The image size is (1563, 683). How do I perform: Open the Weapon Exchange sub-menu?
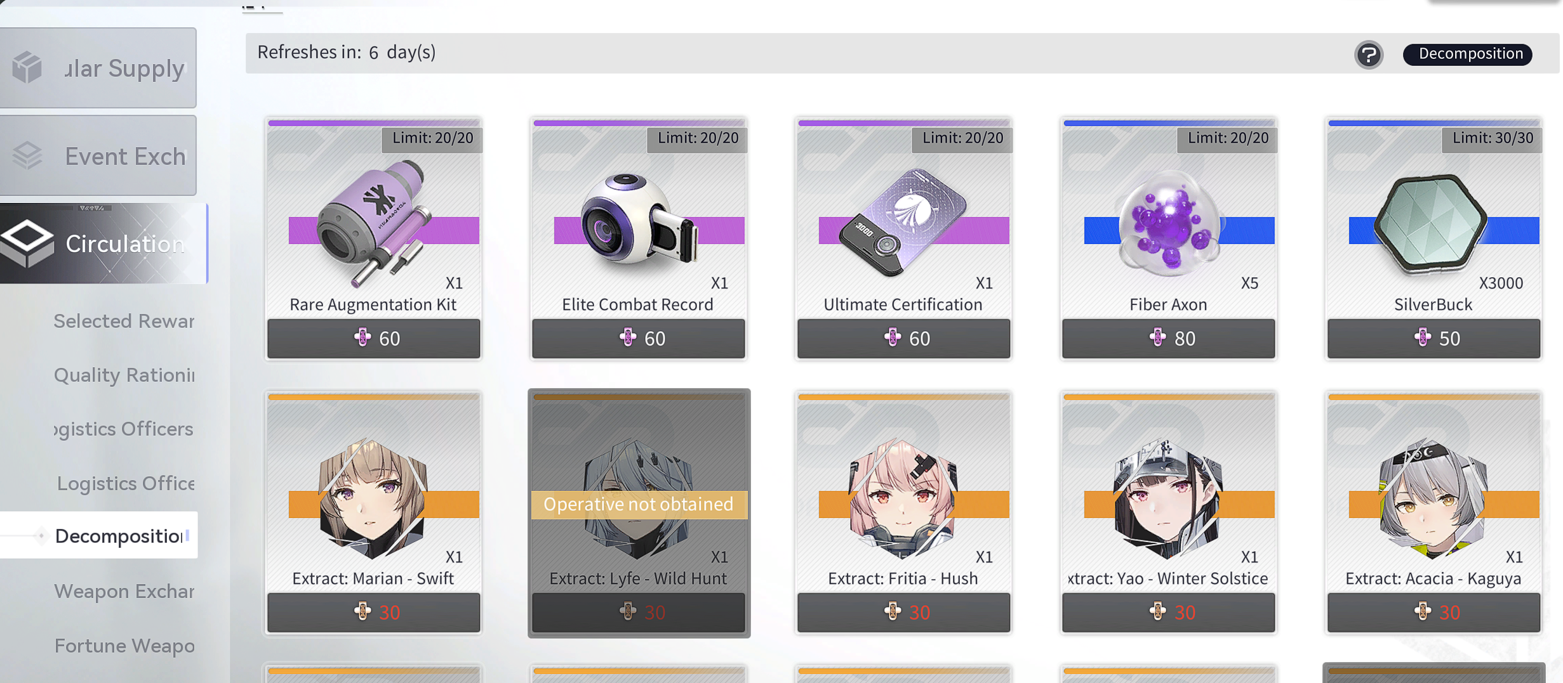coord(124,591)
